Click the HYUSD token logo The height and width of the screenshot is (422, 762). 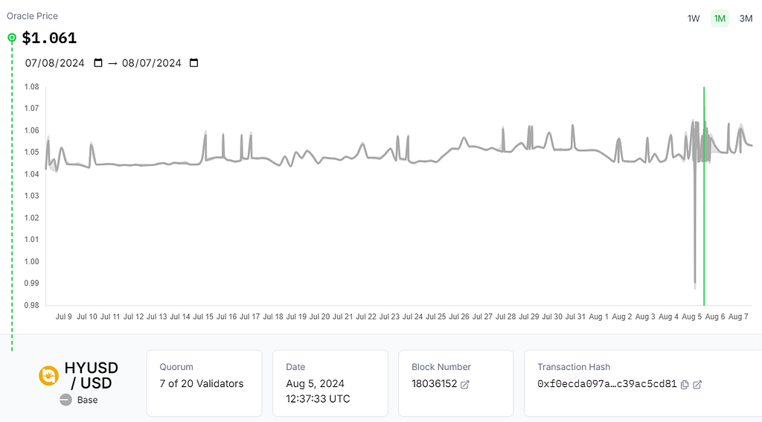coord(49,376)
